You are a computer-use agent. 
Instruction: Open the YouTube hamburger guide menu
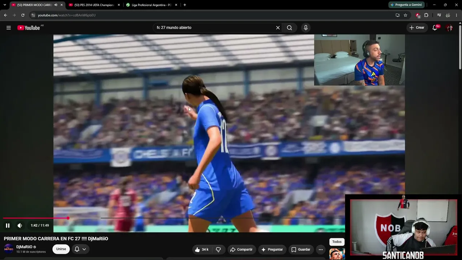(x=9, y=28)
